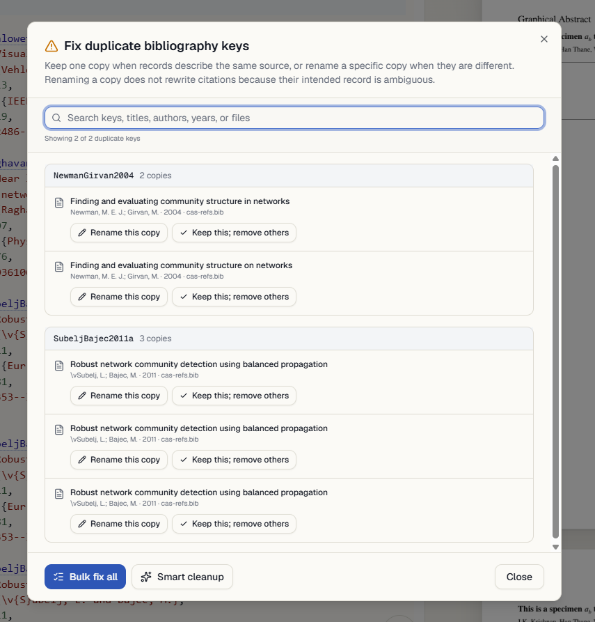Viewport: 595px width, 622px height.
Task: Click 'Graphical Abstract' text in background preview
Action: 554,19
